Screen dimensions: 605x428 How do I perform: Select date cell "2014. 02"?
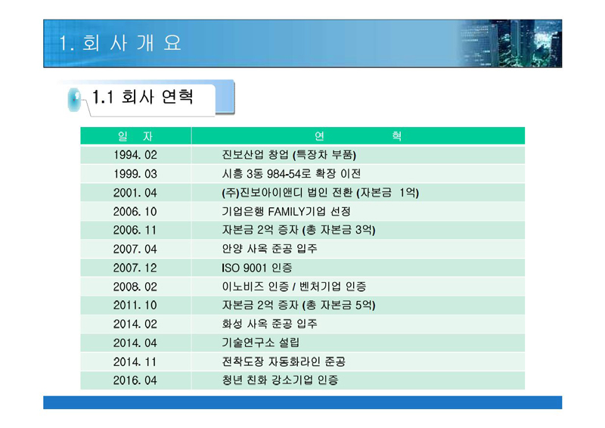[x=135, y=324]
